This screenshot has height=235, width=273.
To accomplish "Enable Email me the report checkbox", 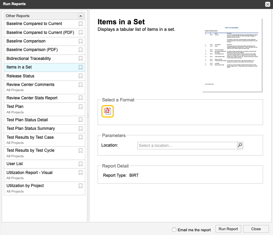I will (174, 230).
